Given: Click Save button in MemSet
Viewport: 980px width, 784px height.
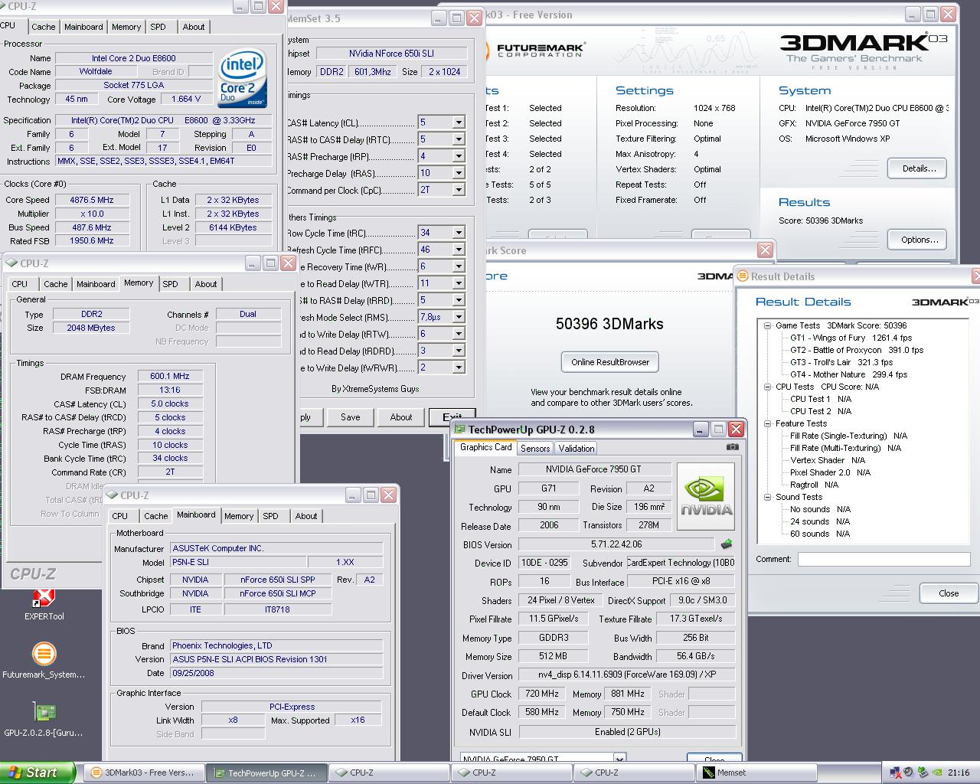Looking at the screenshot, I should point(350,417).
